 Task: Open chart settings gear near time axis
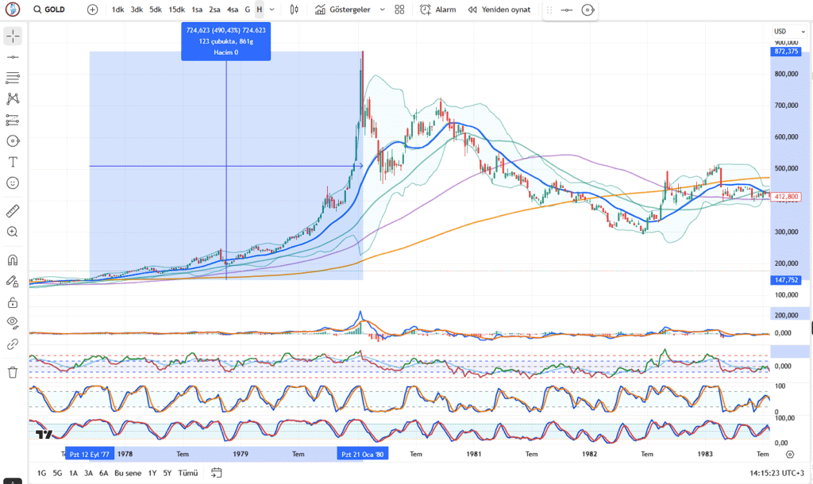click(790, 455)
